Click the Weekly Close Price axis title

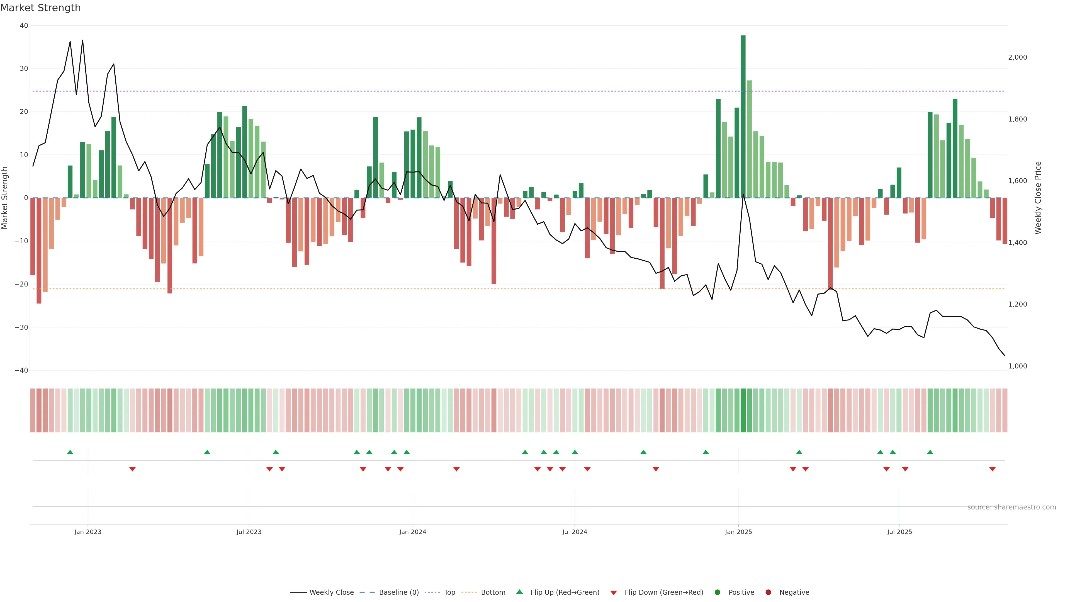coord(1038,198)
